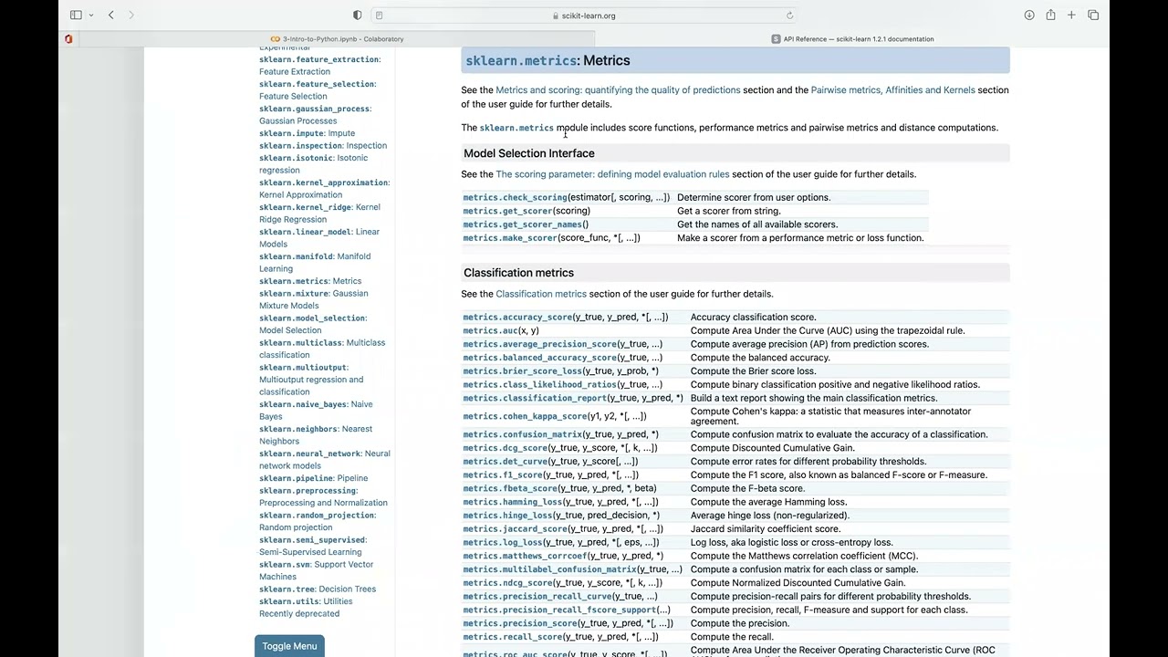Open metrics.auc function link
This screenshot has height=657, width=1168.
coord(490,330)
